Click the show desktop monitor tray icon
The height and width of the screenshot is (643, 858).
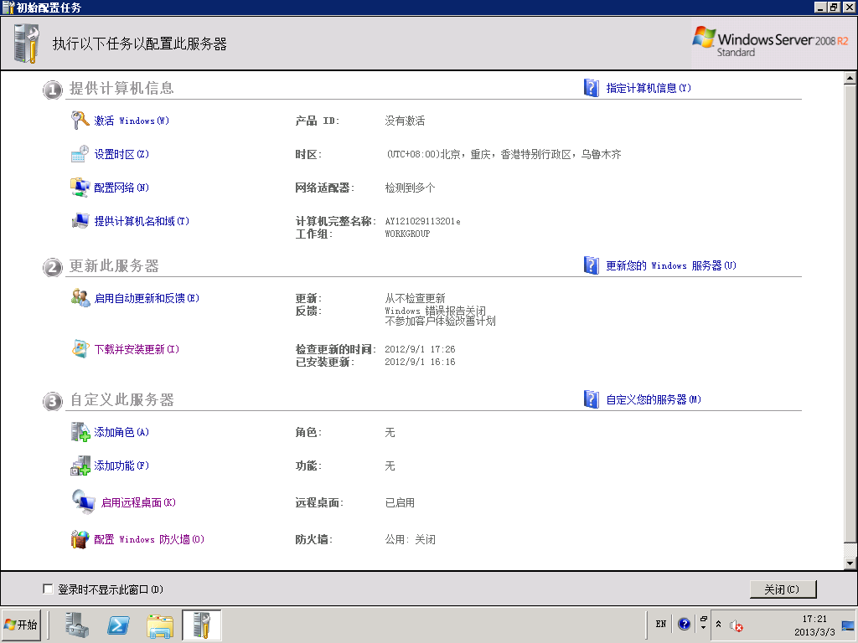(x=848, y=625)
